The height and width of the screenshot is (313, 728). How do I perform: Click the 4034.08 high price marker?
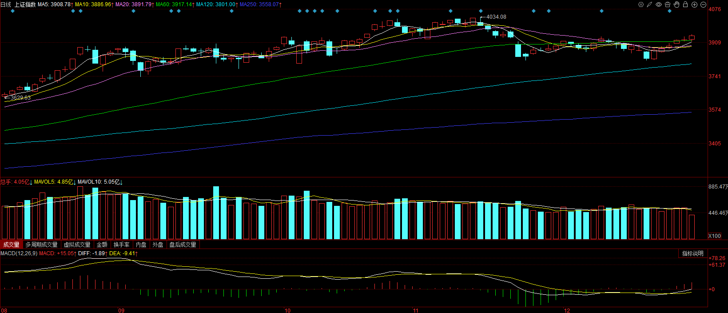(496, 17)
